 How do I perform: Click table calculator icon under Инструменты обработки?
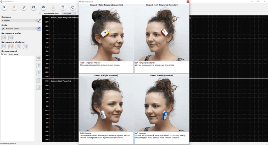coord(18,47)
